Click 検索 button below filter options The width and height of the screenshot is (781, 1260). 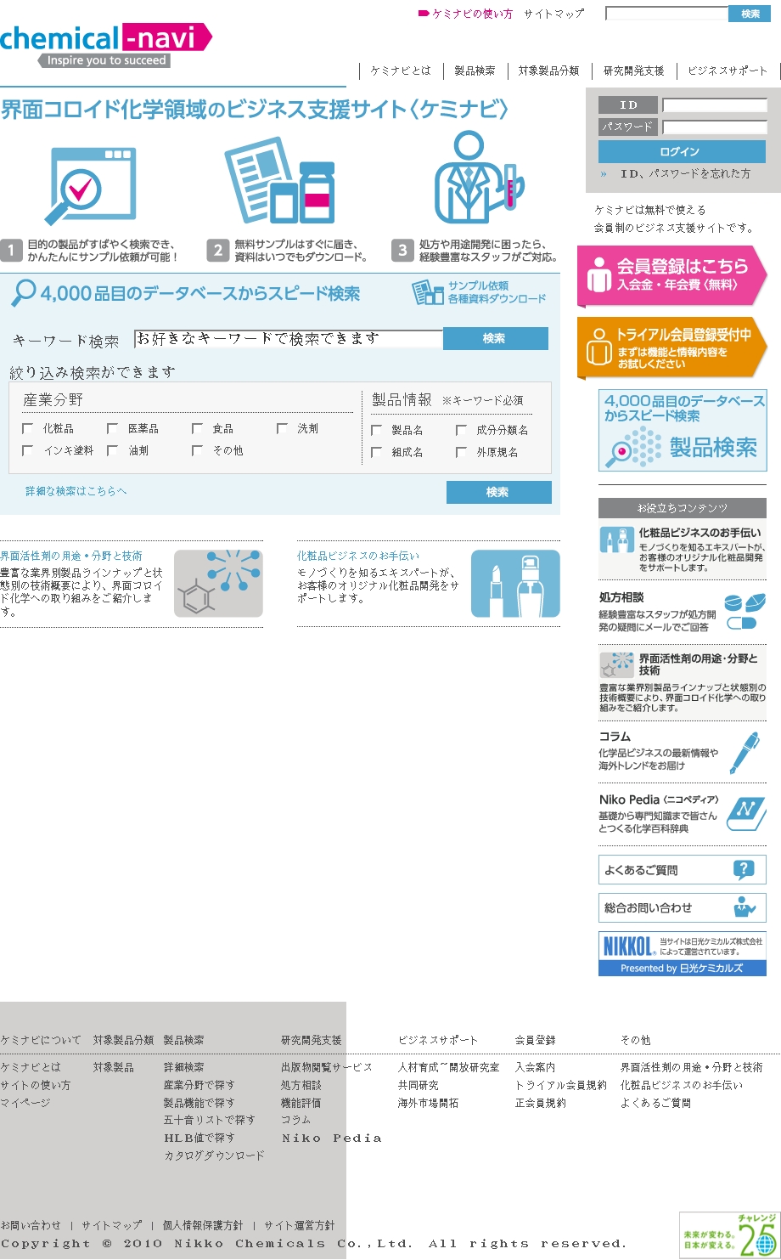(498, 492)
